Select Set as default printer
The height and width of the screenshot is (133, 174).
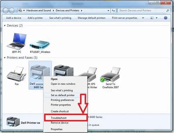[63, 95]
